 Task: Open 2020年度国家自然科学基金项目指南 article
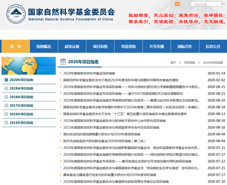[89, 73]
